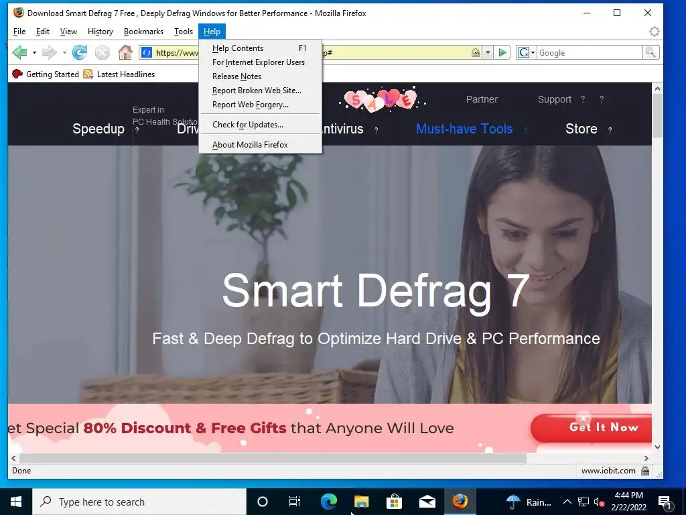Click the taskbar search box

pyautogui.click(x=139, y=502)
